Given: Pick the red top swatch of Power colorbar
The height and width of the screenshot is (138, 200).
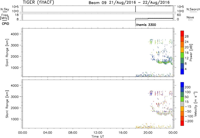Looking at the screenshot, I should [182, 33].
